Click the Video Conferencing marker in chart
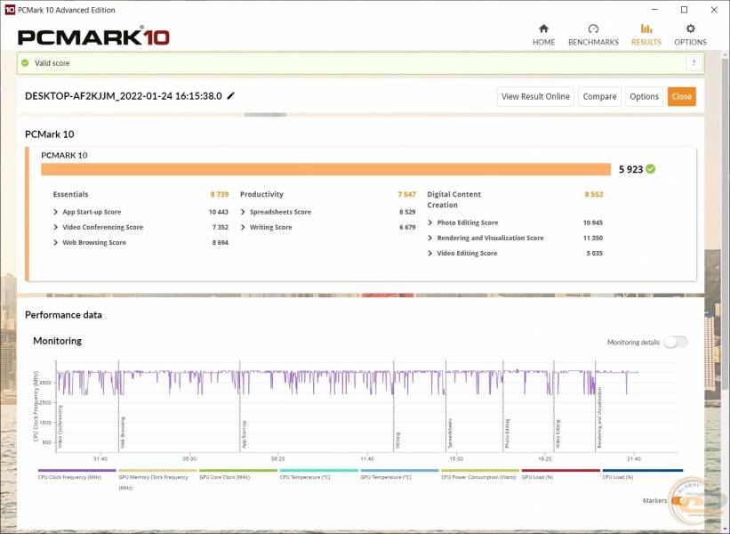This screenshot has height=534, width=730. pyautogui.click(x=60, y=426)
